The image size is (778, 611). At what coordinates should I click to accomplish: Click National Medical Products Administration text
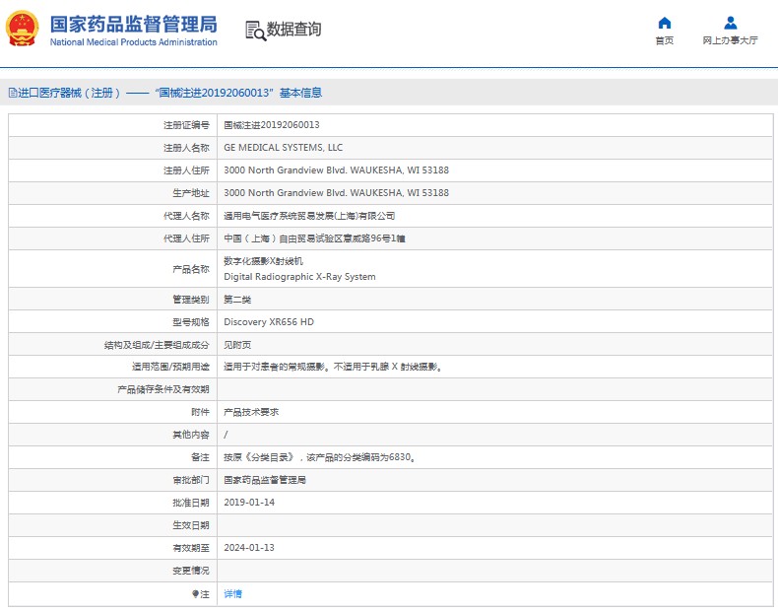(x=134, y=42)
